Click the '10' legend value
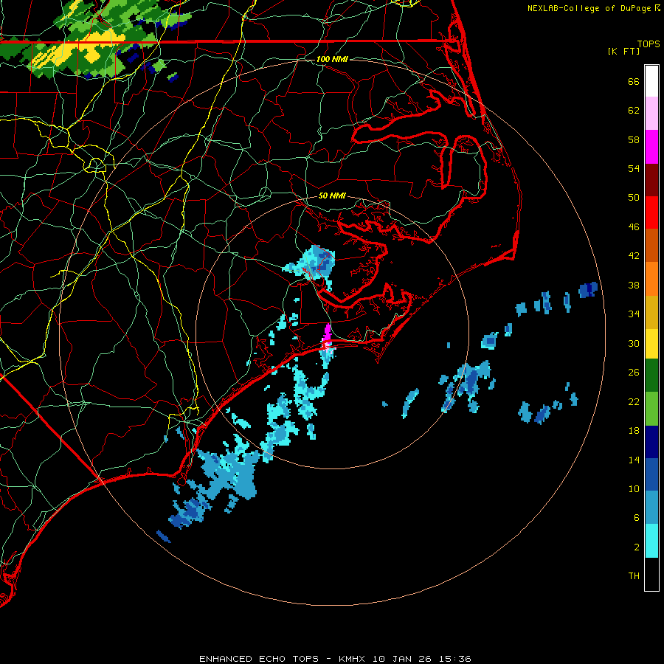 tap(634, 488)
